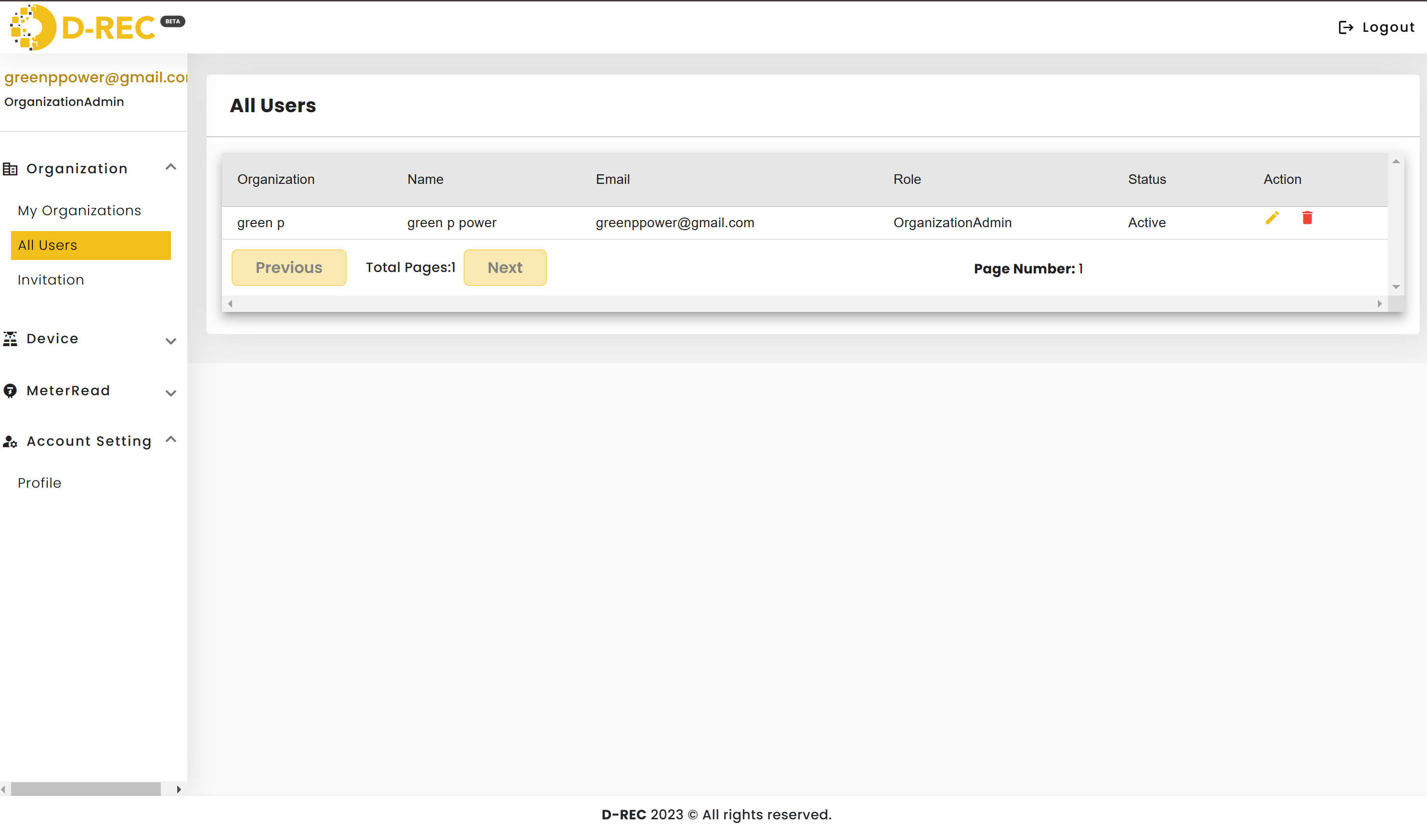This screenshot has width=1427, height=828.
Task: Collapse the Organization section in sidebar
Action: [x=169, y=168]
